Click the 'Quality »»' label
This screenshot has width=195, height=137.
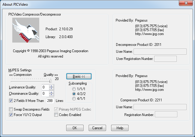(x=51, y=75)
